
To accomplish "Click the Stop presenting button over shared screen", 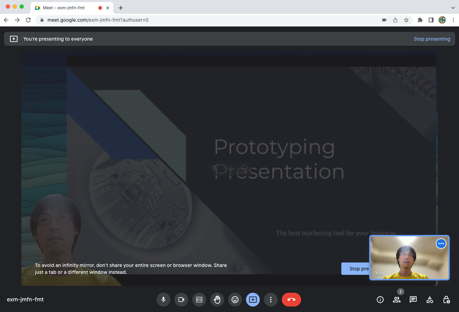I will point(355,269).
